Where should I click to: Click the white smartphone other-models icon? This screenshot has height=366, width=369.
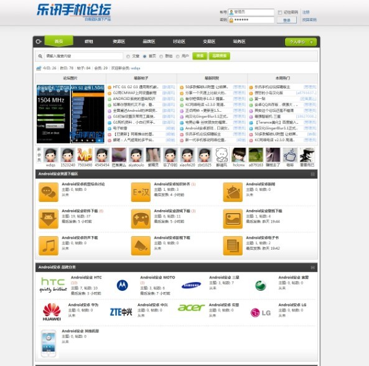49,344
